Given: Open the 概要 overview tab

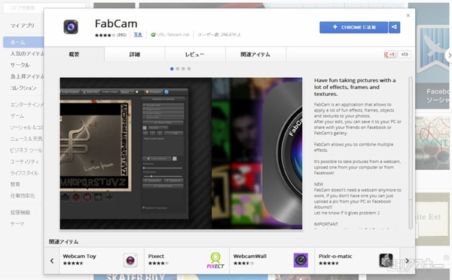Looking at the screenshot, I should coord(74,54).
